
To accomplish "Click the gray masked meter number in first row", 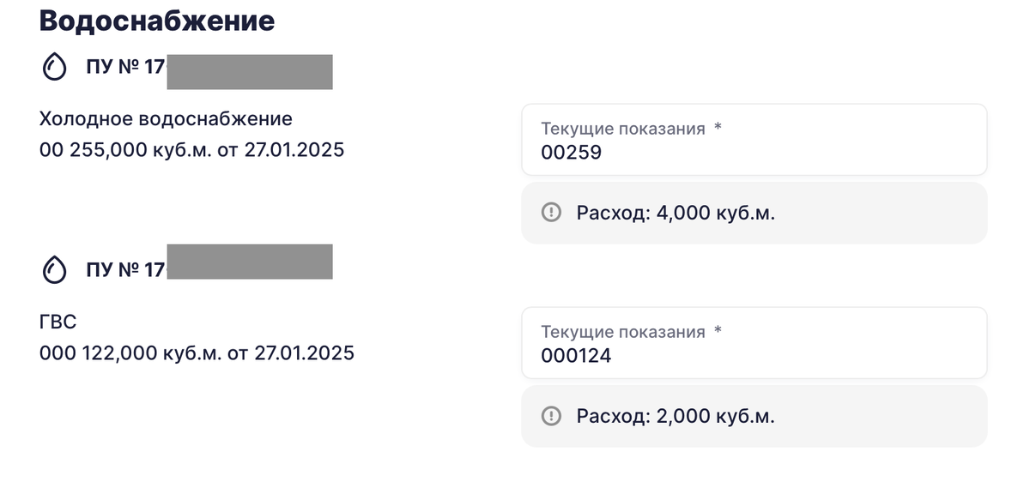I will coord(250,71).
